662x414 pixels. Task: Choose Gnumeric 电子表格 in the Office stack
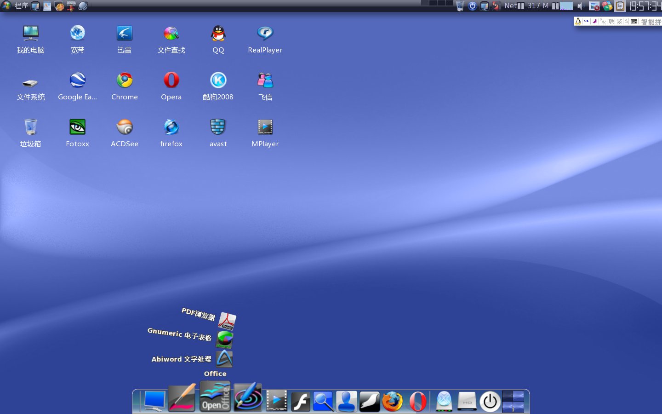225,339
